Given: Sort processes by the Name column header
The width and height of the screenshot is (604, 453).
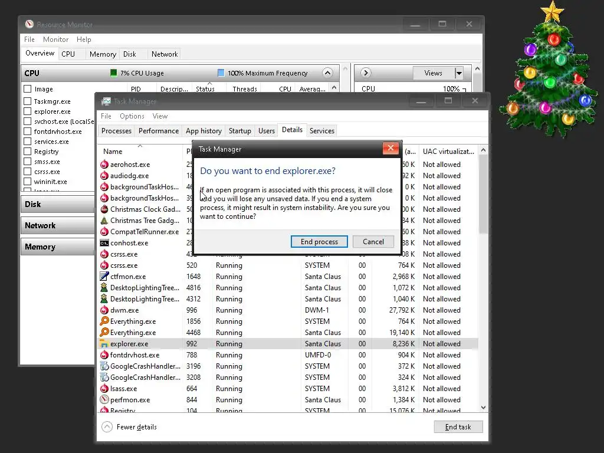Looking at the screenshot, I should tap(140, 152).
